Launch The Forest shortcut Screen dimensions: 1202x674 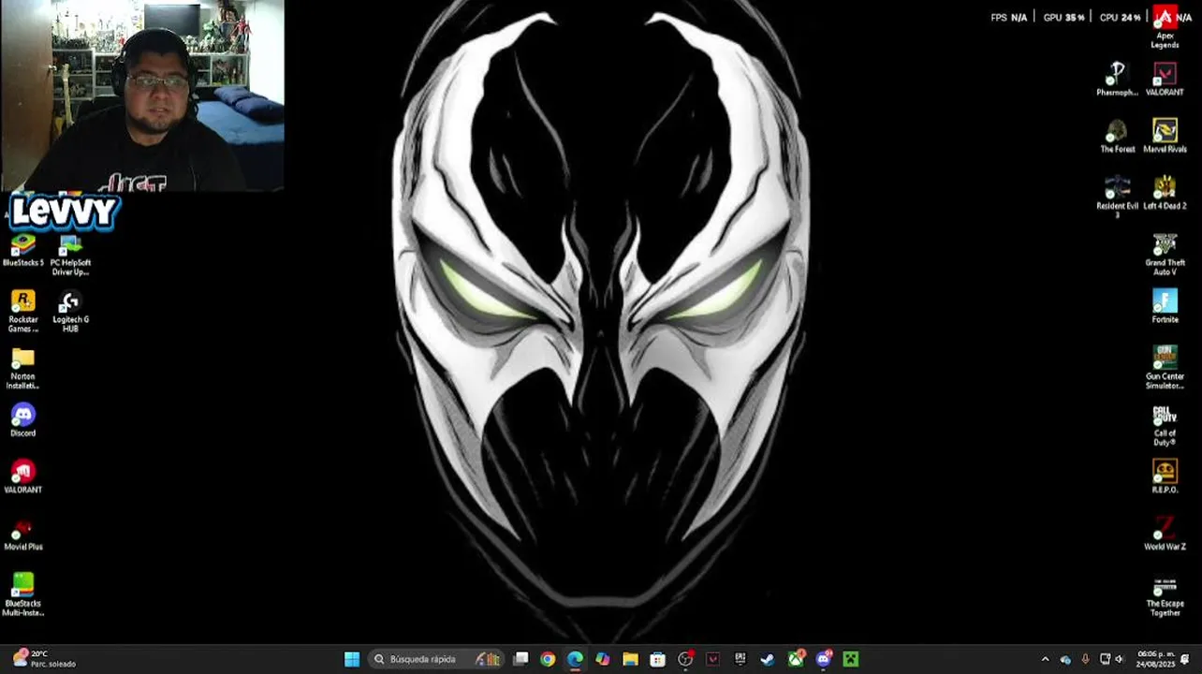1117,137
